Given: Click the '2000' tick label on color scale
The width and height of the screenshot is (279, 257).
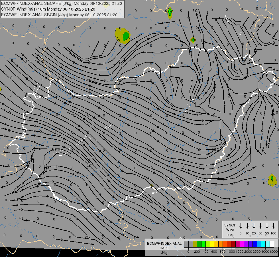Looking at the screenshot, I should [248, 252].
